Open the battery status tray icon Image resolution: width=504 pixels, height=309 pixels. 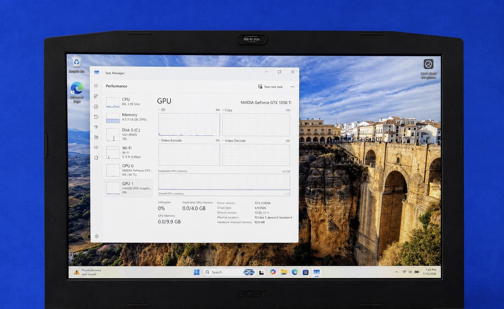[417, 272]
